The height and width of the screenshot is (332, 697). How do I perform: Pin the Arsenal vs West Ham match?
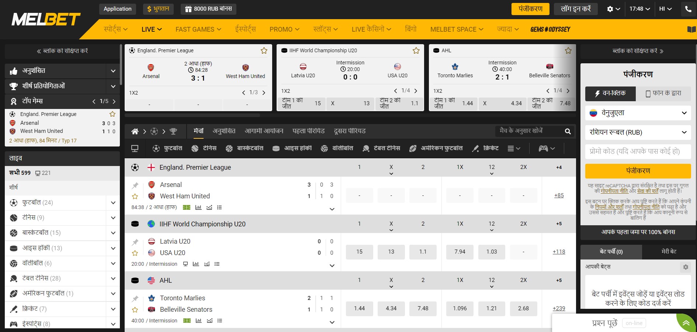pyautogui.click(x=135, y=186)
